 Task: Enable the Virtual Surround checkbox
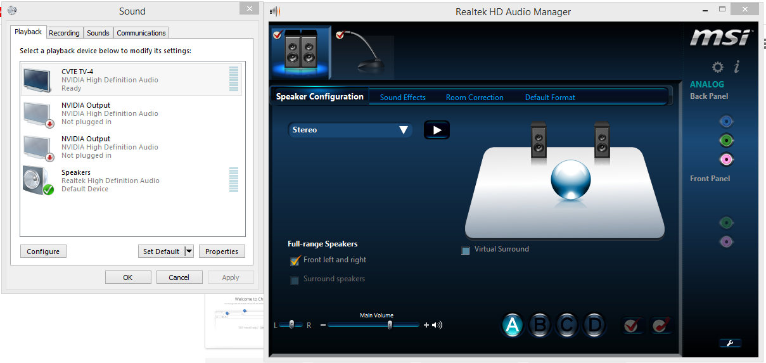click(466, 250)
